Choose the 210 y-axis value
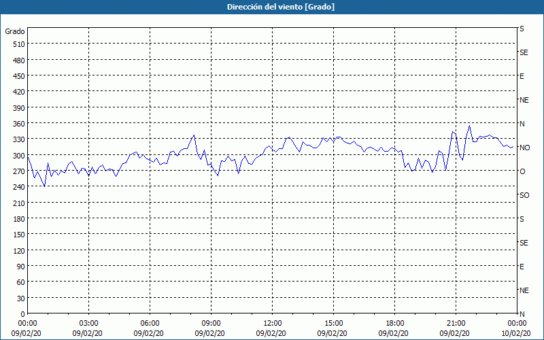Image resolution: width=544 pixels, height=340 pixels. pyautogui.click(x=18, y=203)
